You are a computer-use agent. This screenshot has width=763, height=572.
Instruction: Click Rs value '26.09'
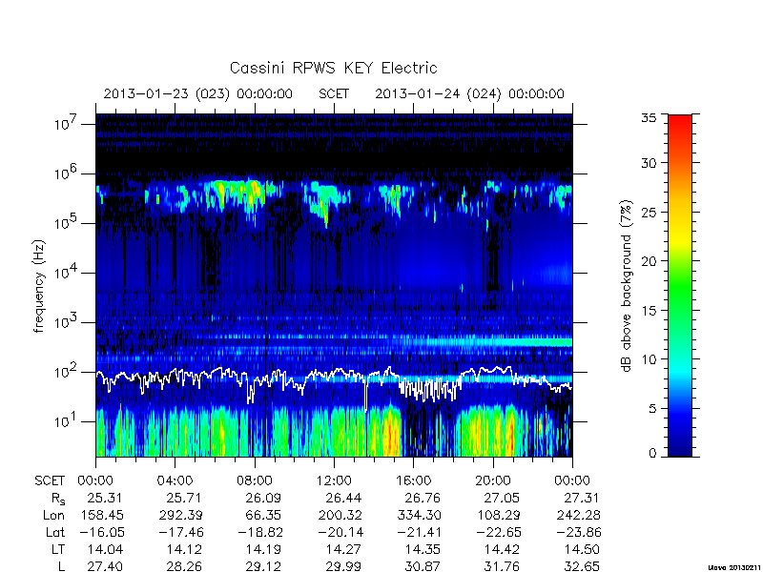click(x=263, y=498)
